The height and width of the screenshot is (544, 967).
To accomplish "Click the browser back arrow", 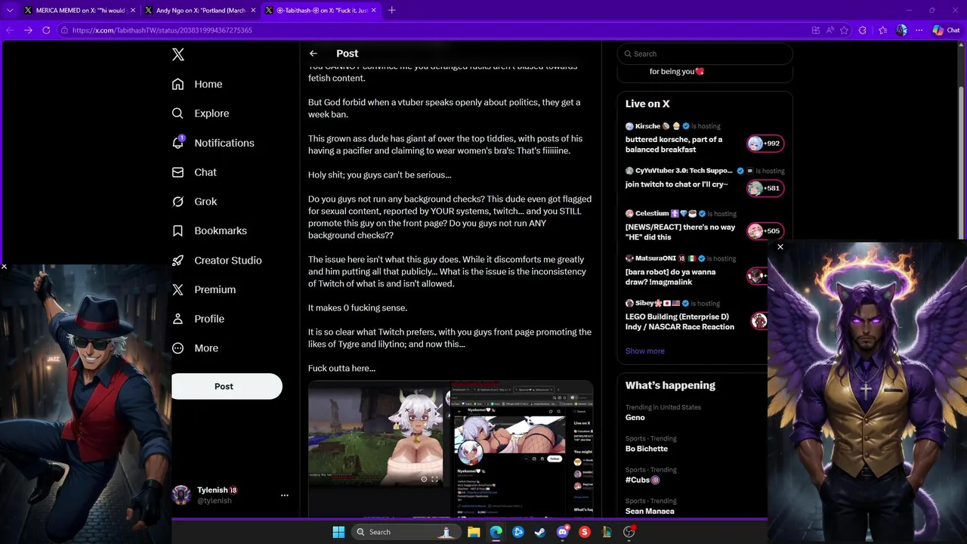I will coord(10,30).
